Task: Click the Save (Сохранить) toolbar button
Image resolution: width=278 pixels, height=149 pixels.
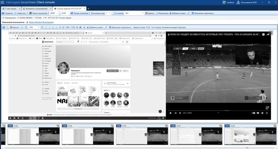Action: (x=8, y=13)
